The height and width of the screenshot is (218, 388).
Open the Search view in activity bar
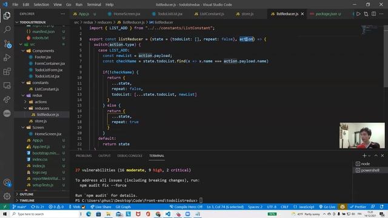(7, 30)
